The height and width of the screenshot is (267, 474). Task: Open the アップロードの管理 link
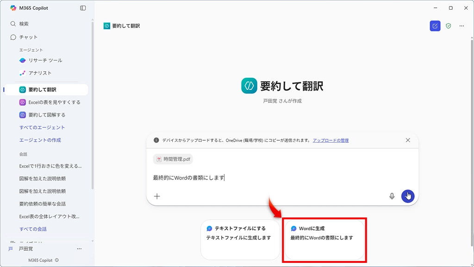(331, 140)
